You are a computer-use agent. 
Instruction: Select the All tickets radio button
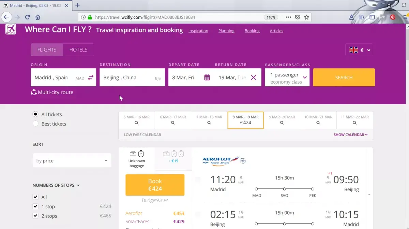point(35,114)
